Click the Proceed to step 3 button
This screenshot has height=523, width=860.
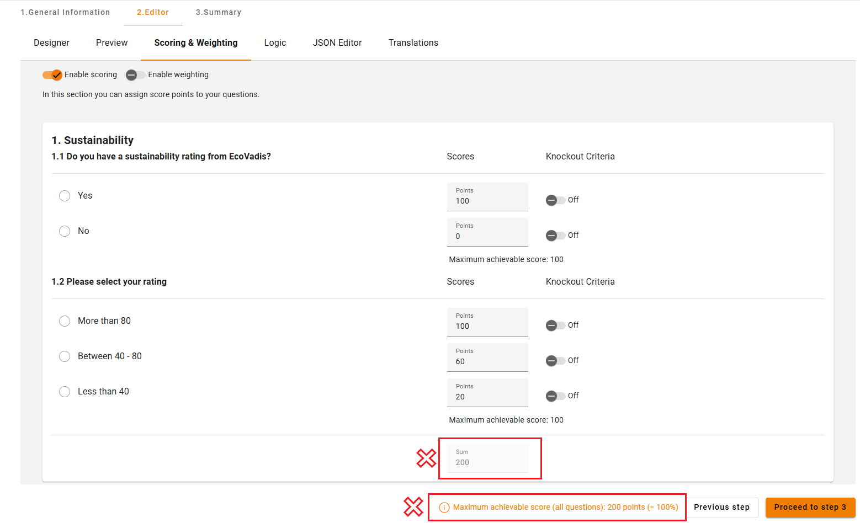(x=810, y=508)
